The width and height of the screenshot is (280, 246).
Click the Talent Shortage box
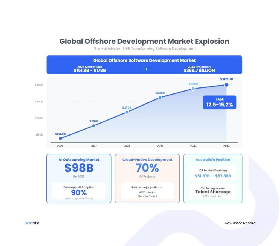click(213, 191)
